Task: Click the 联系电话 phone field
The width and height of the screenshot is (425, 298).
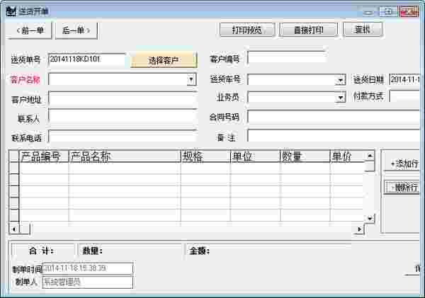Action: pos(123,137)
